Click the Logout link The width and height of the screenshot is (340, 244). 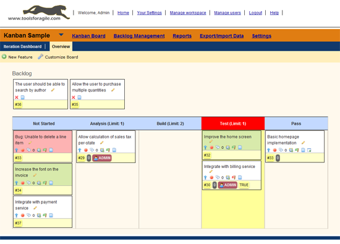point(255,12)
